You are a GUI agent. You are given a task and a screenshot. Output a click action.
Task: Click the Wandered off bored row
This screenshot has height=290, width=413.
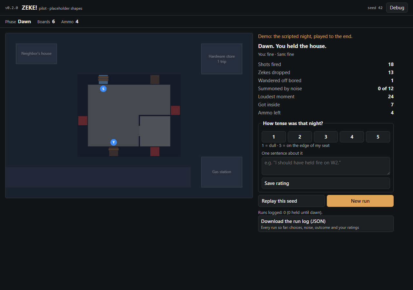click(326, 81)
